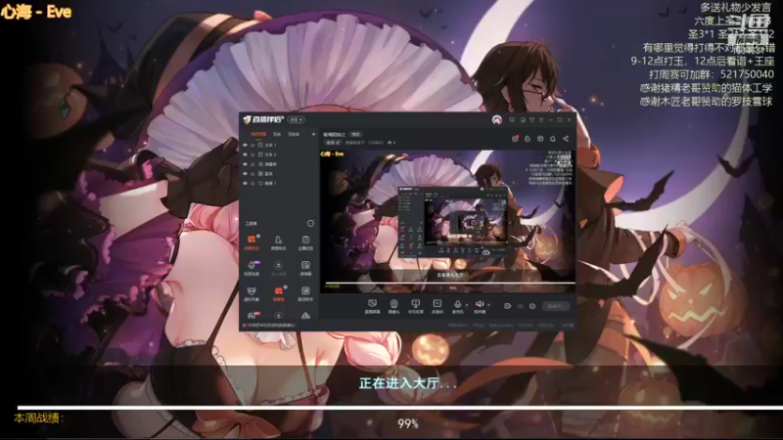Click the toolbox circular settings icon

click(310, 224)
